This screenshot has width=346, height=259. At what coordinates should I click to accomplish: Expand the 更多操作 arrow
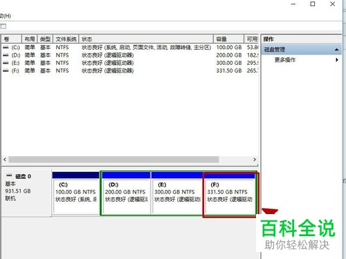[x=337, y=60]
